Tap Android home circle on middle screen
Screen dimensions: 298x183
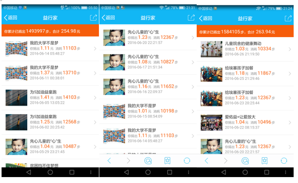[x=148, y=172]
